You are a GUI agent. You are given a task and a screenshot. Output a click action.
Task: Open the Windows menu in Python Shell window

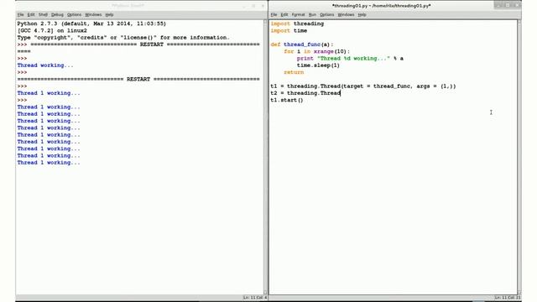(x=93, y=15)
